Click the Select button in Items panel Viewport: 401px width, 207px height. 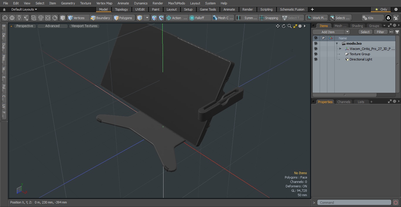[x=365, y=32]
